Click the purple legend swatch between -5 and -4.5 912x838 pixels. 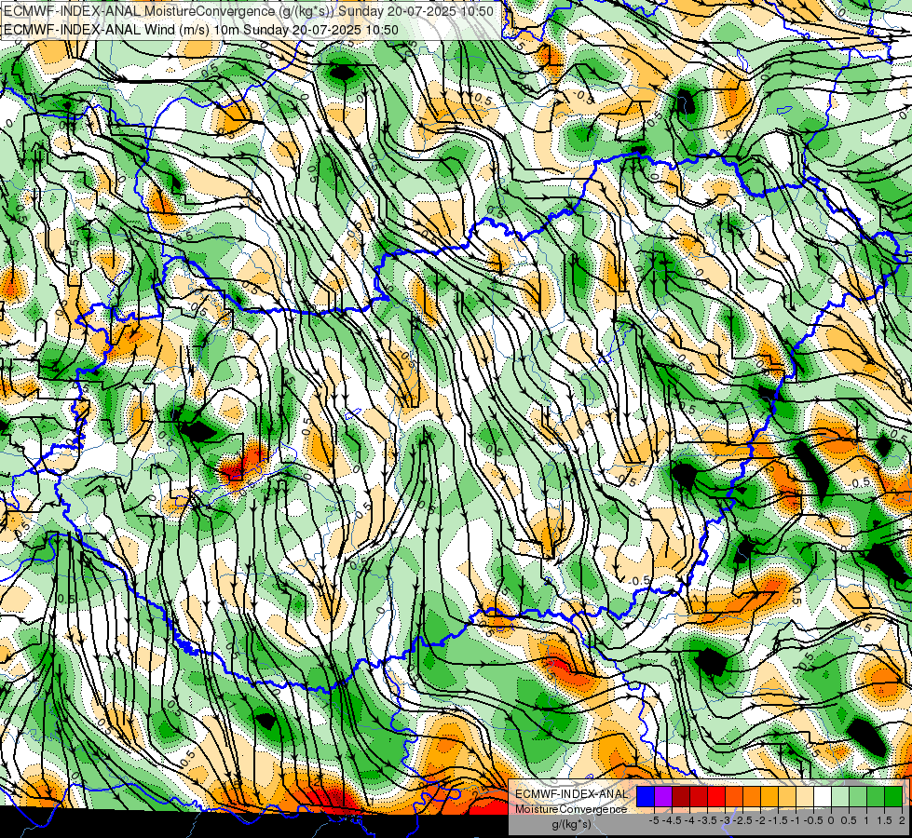663,797
